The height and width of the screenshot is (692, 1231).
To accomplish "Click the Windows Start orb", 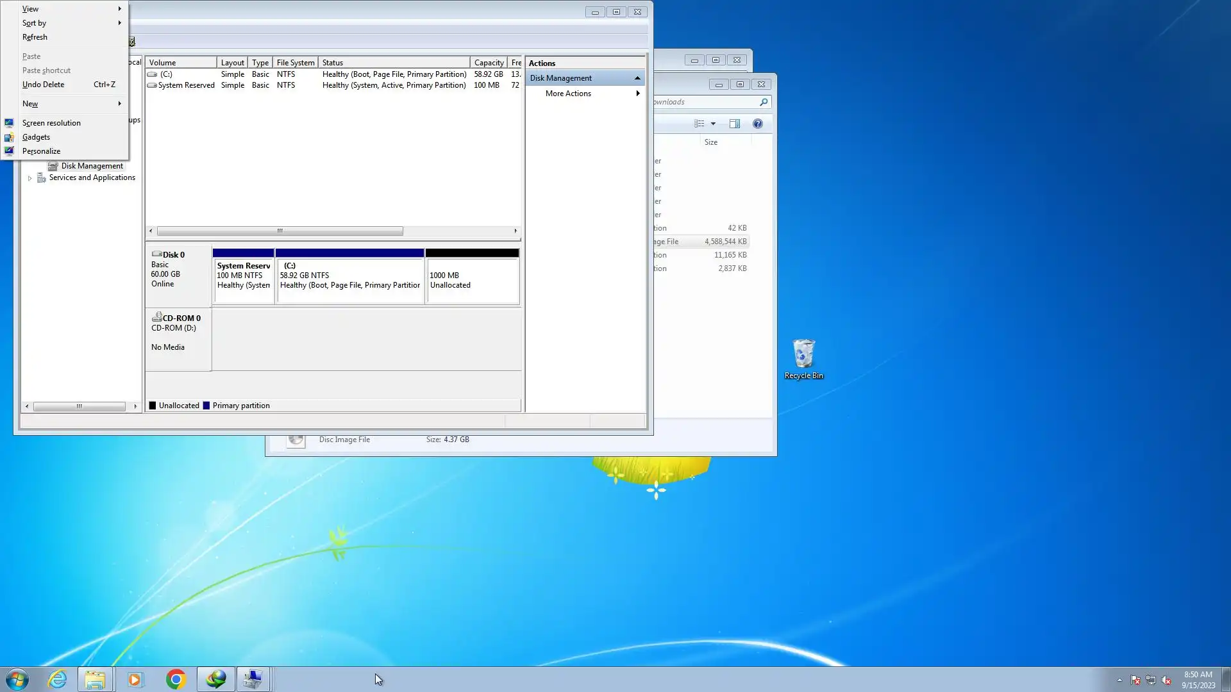I will tap(17, 679).
